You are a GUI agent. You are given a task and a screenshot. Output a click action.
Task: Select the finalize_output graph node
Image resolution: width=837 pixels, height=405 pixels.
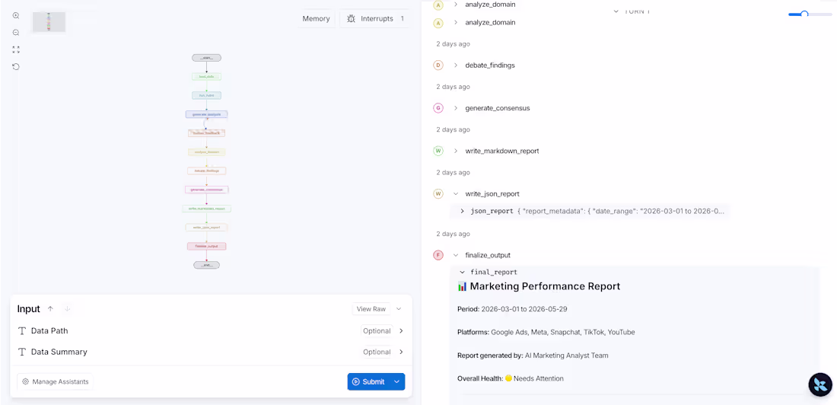(206, 247)
